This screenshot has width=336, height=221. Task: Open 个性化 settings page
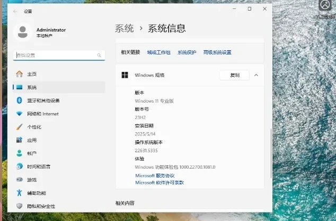point(59,127)
